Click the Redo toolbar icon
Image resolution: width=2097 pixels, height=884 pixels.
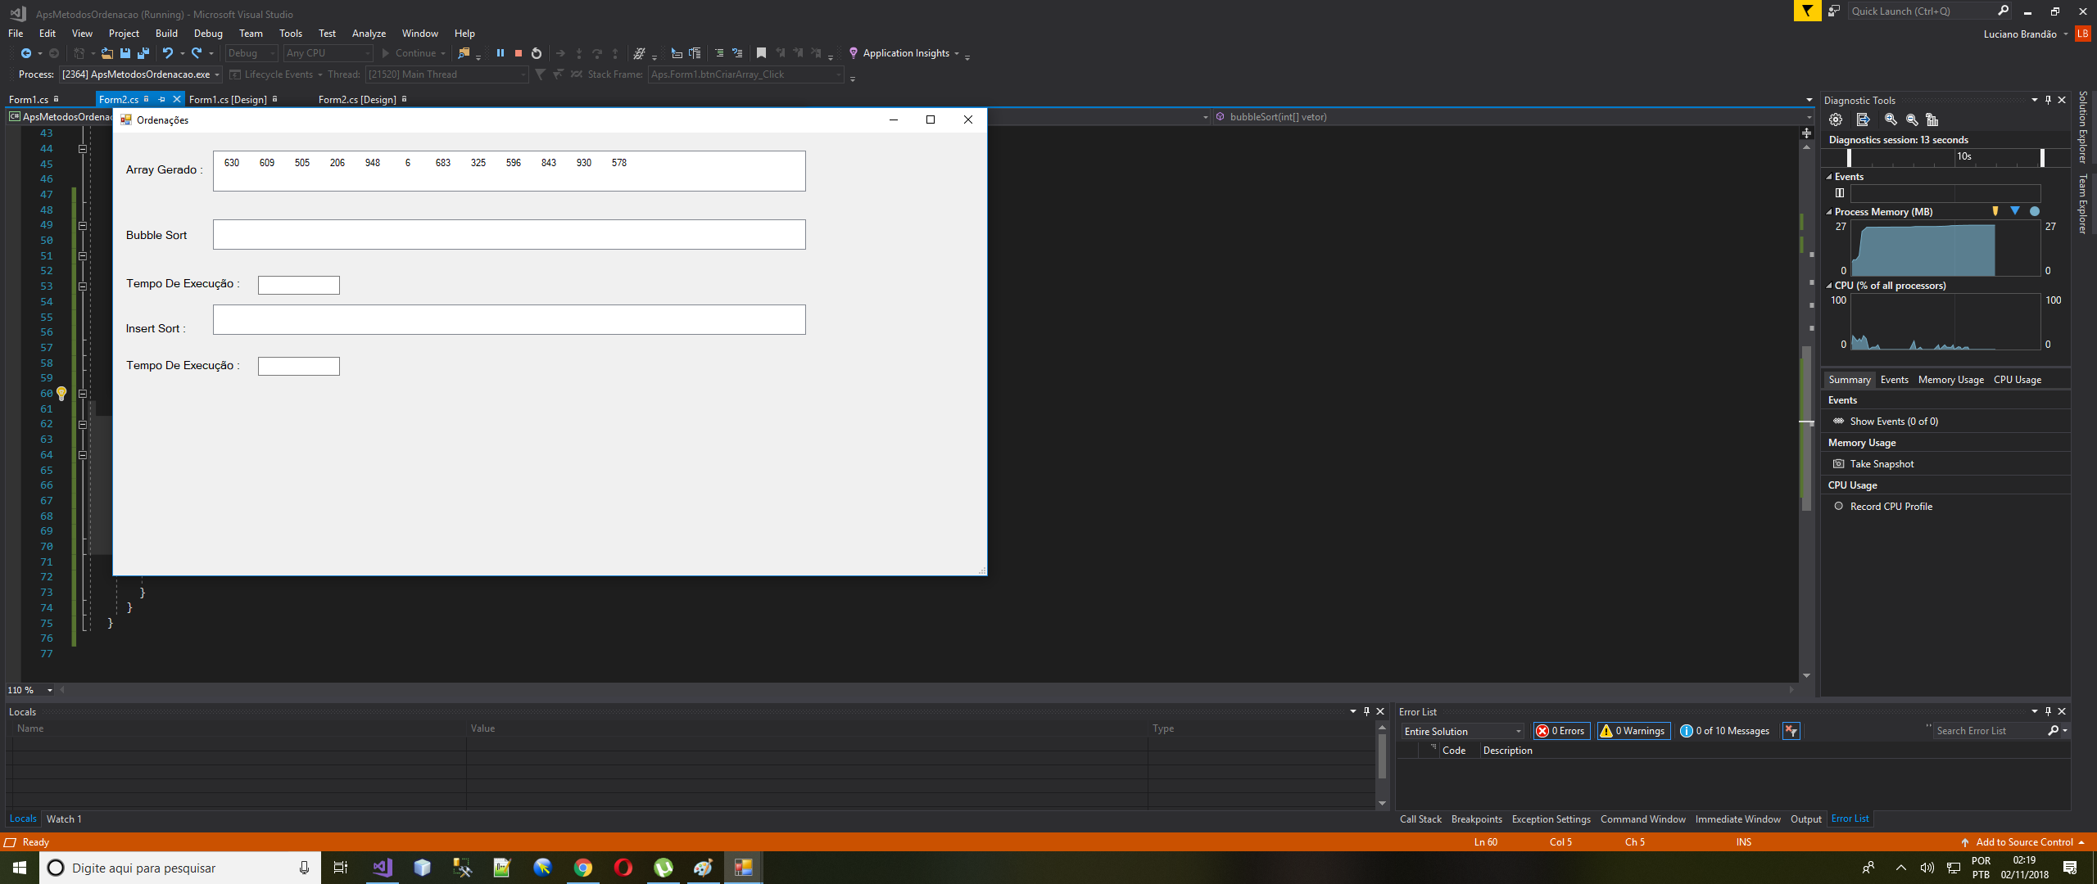click(x=197, y=53)
